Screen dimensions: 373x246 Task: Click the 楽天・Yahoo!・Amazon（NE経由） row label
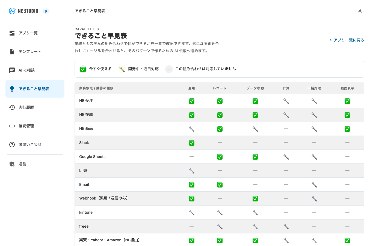[110, 240]
